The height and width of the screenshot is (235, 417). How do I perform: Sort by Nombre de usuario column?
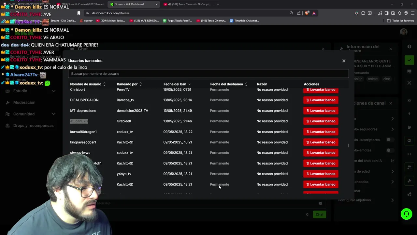coord(88,84)
